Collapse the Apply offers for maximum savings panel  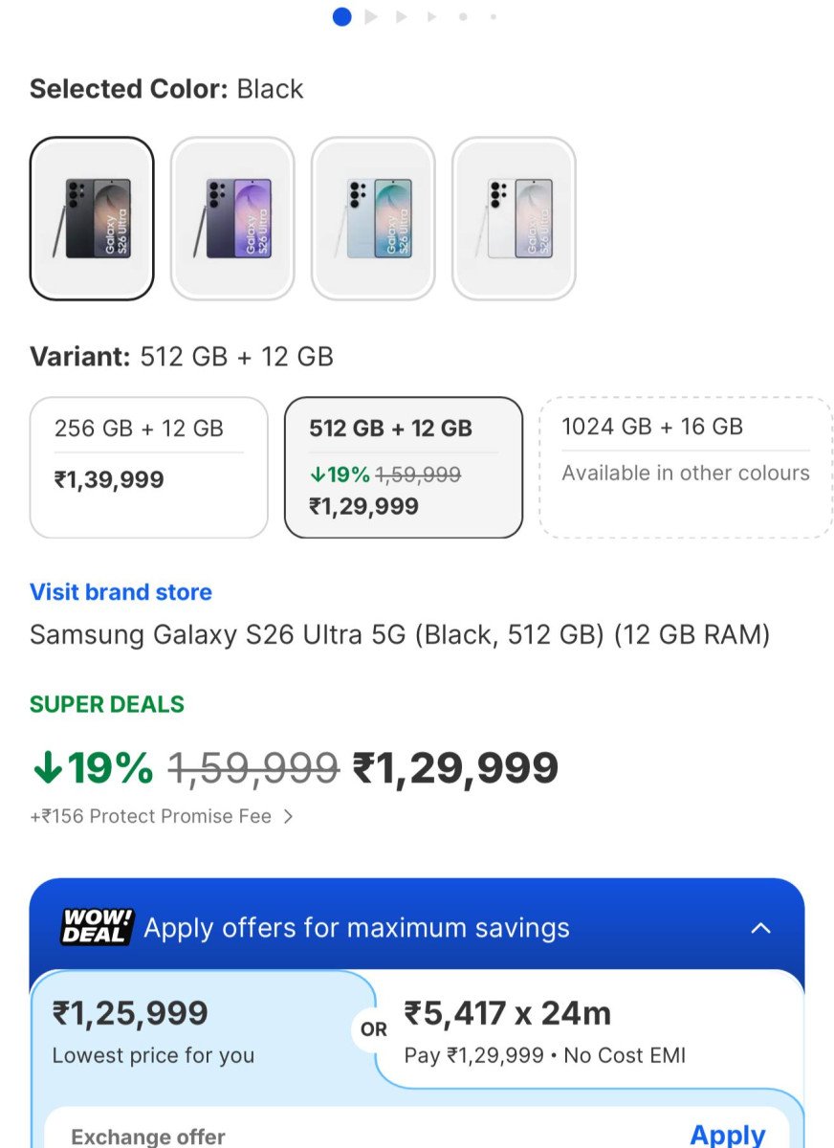[x=762, y=927]
